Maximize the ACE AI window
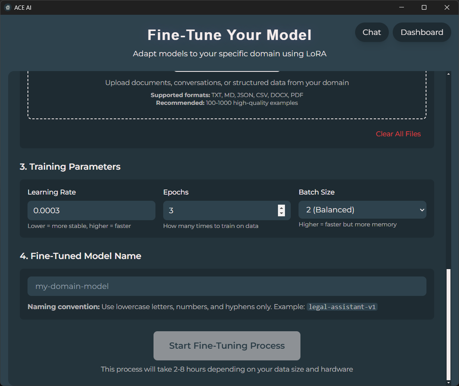The image size is (459, 386). 424,7
